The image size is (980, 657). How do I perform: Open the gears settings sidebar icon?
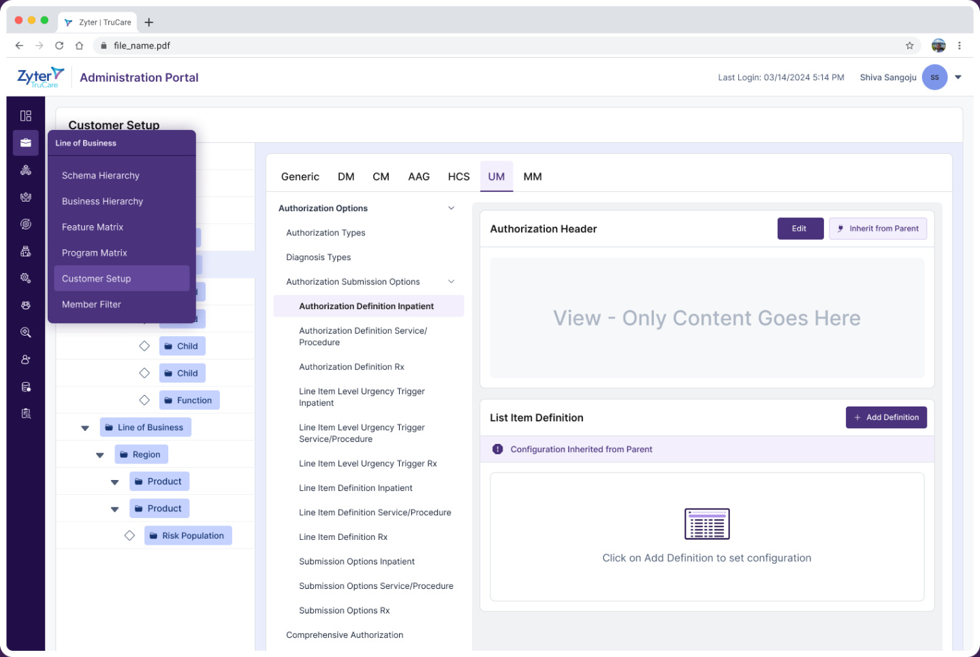coord(26,278)
